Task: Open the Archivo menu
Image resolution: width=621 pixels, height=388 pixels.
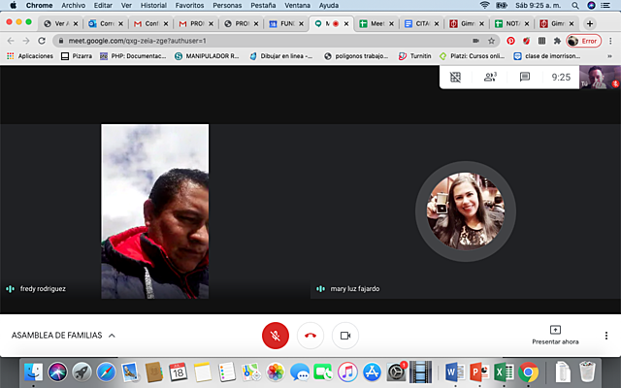Action: [x=74, y=5]
